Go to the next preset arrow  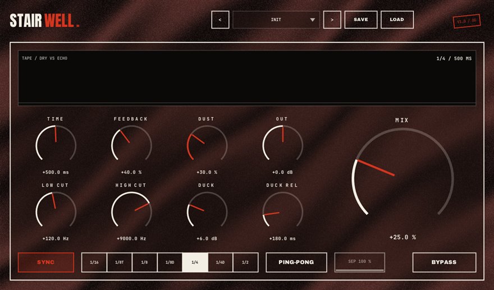tap(332, 20)
